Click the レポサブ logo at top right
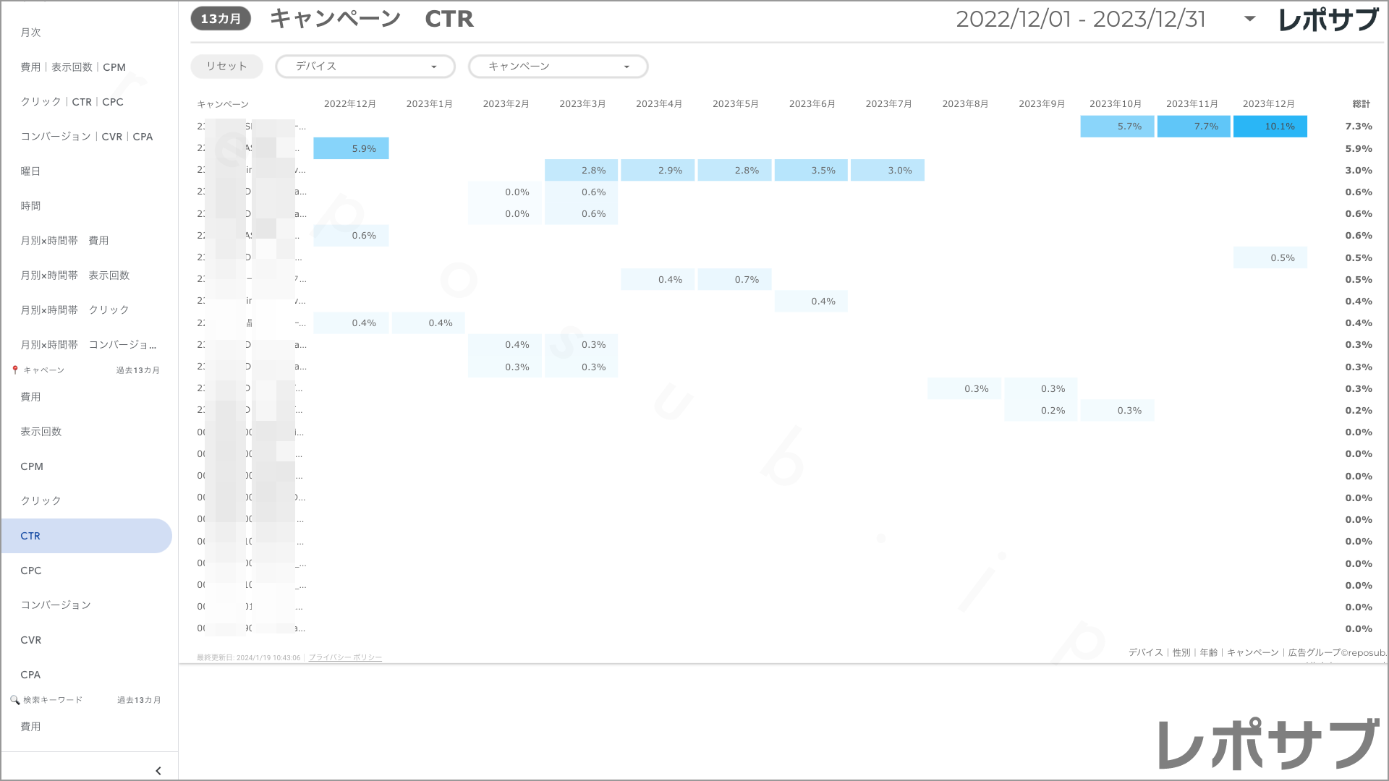This screenshot has height=781, width=1389. 1328,20
